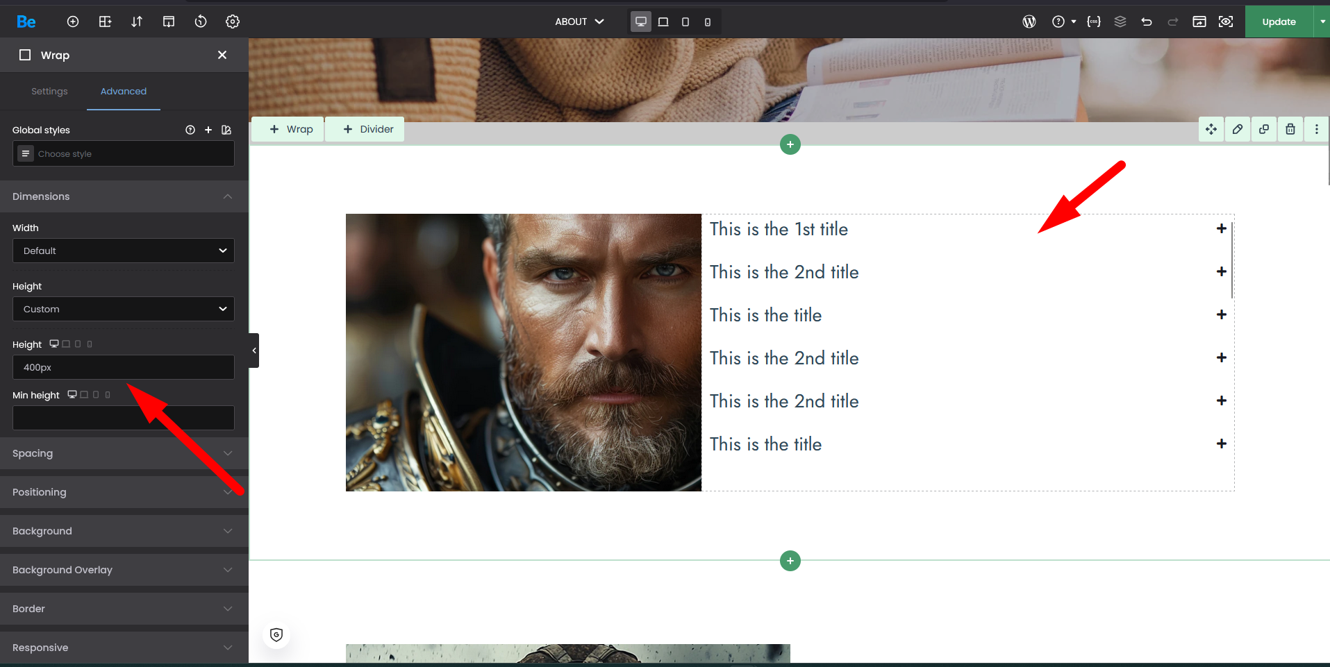Click the WordPress logo icon
The height and width of the screenshot is (667, 1330).
[1029, 22]
